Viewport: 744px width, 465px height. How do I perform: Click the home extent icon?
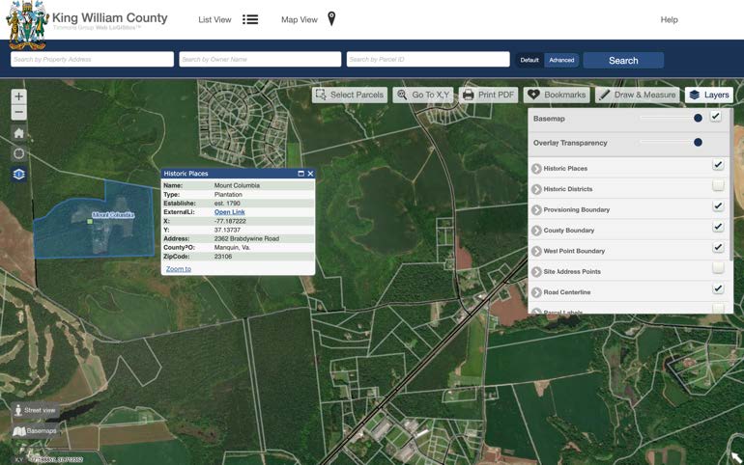pyautogui.click(x=18, y=133)
